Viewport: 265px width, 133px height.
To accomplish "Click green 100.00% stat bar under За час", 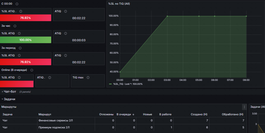I will click(26, 40).
